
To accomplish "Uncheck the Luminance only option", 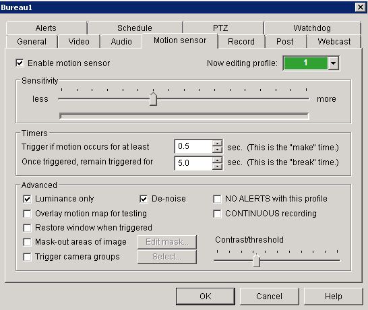I will tap(27, 199).
